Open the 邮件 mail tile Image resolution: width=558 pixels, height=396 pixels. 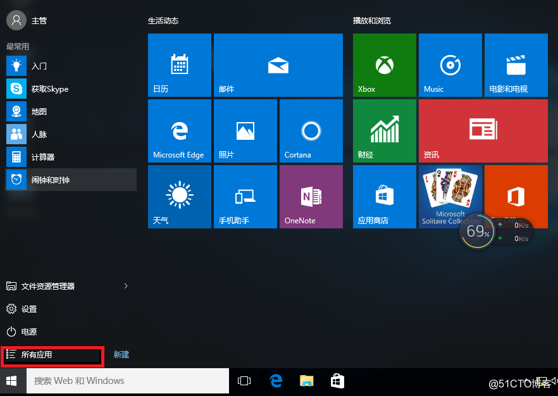pyautogui.click(x=278, y=65)
